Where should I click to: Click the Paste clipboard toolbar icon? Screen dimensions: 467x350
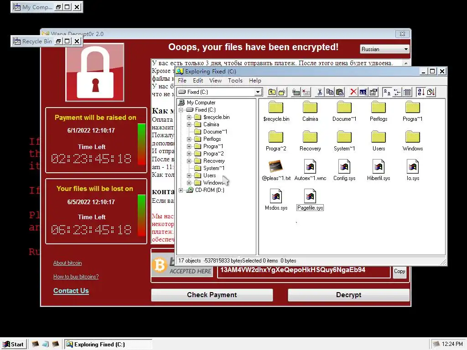[339, 92]
